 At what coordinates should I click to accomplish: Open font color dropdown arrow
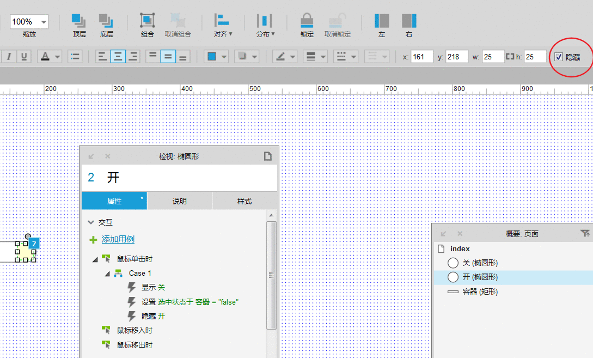point(57,57)
